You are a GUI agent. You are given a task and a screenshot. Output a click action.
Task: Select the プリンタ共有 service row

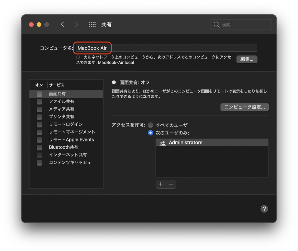pyautogui.click(x=66, y=117)
